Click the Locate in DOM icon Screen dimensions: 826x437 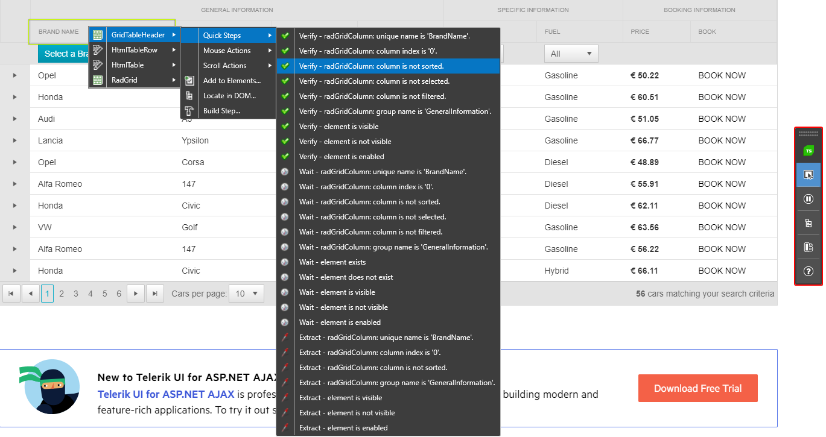pos(189,96)
